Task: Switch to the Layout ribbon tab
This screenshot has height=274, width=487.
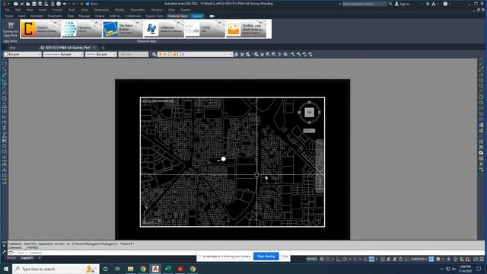Action: pos(197,16)
